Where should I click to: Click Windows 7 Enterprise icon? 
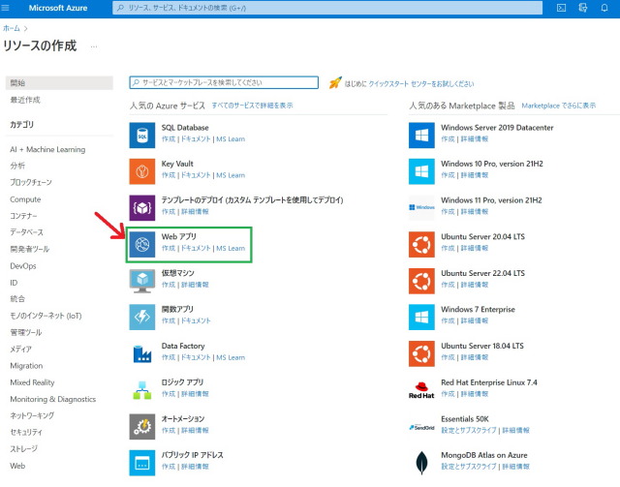(421, 317)
